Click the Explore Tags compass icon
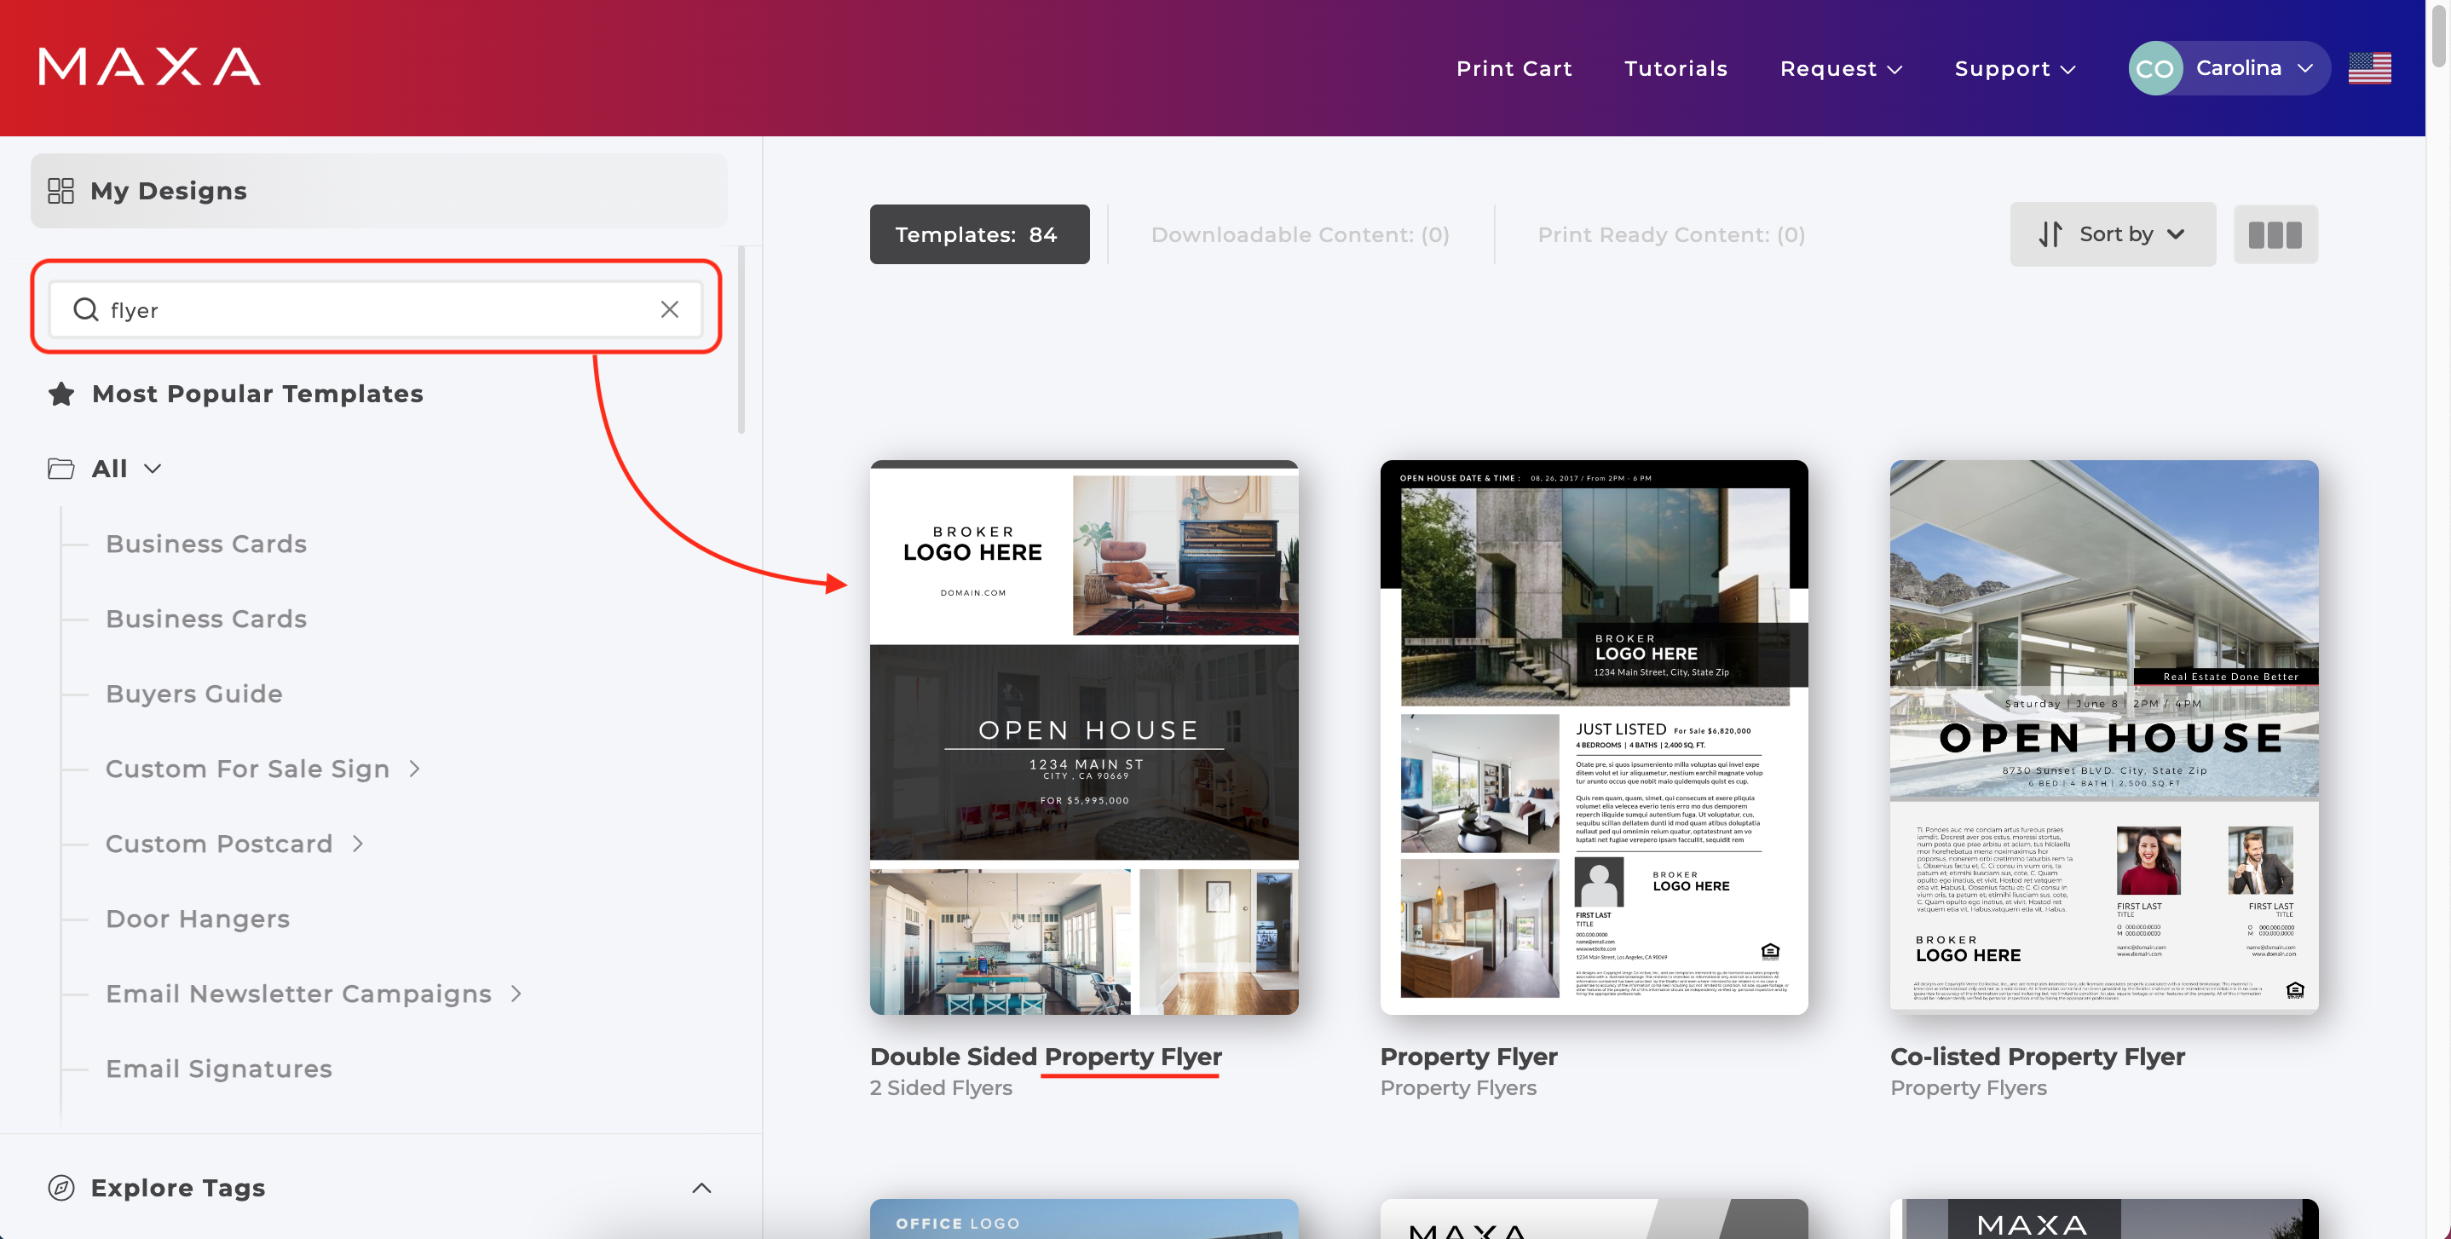This screenshot has width=2451, height=1239. [x=61, y=1188]
